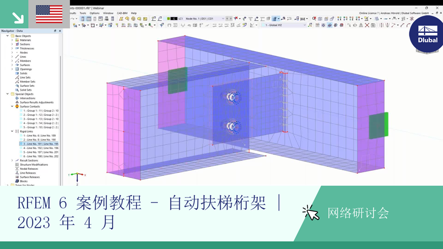Click the Openings icon in the navigator
The width and height of the screenshot is (443, 249).
point(18,68)
